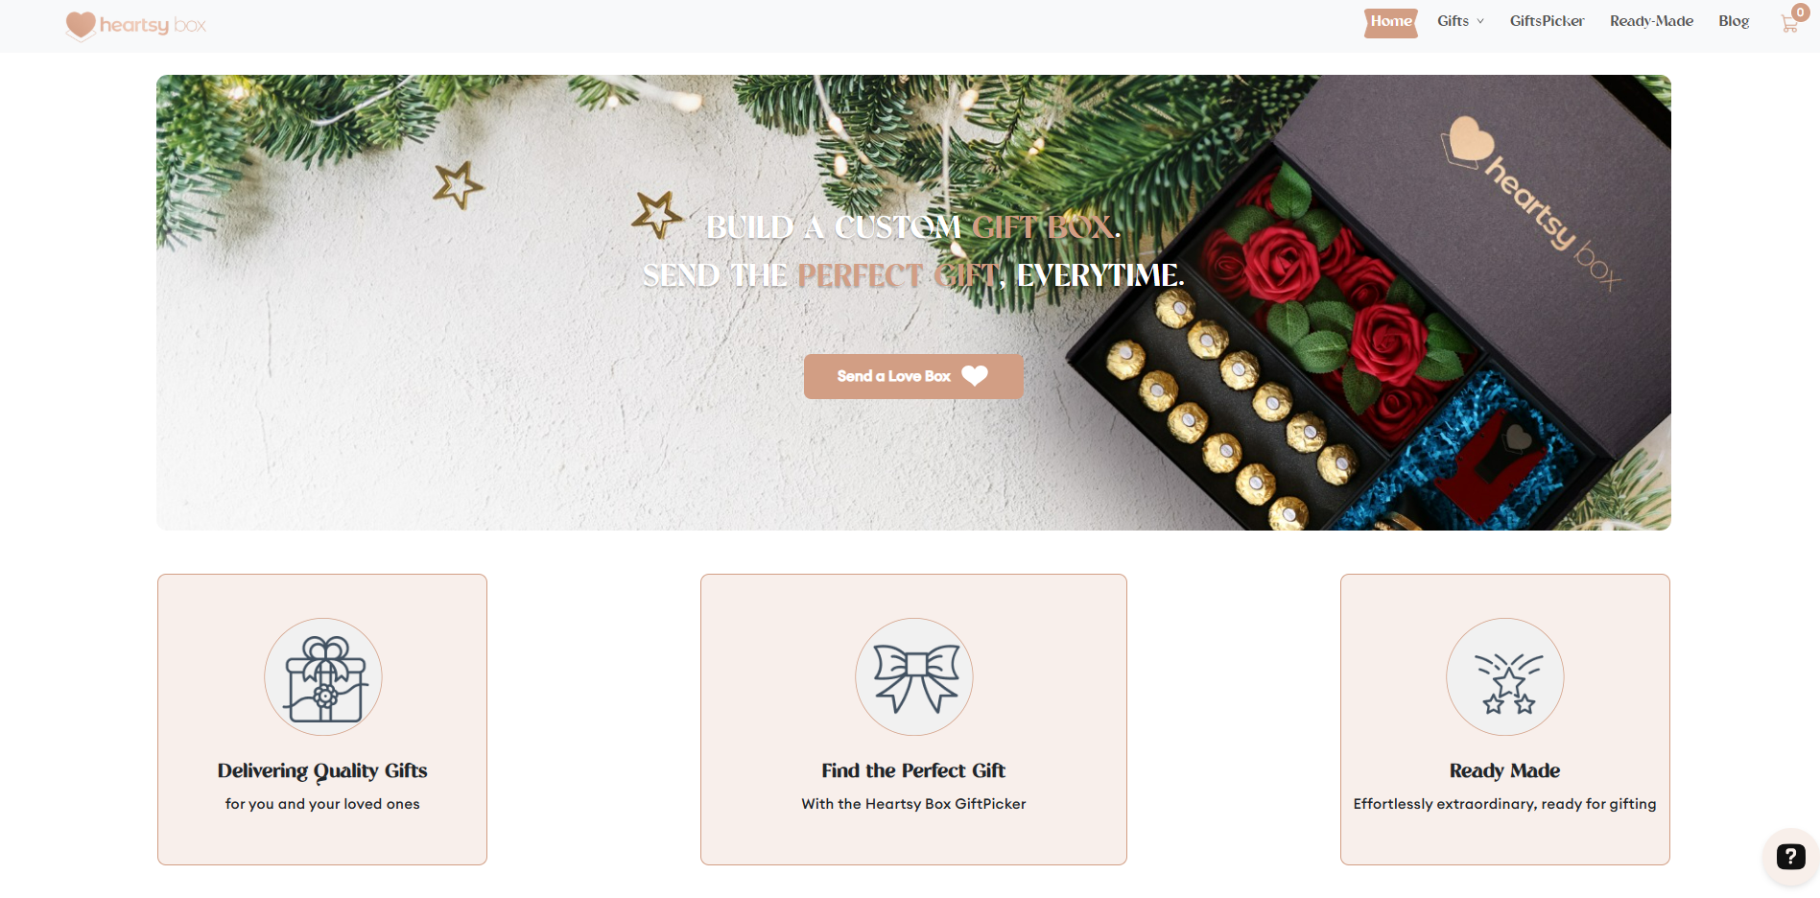
Task: Open the GiftsPicker page
Action: coord(1547,21)
